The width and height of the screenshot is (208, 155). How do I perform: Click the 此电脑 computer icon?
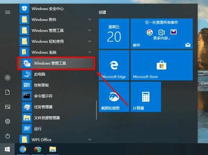(x=27, y=74)
